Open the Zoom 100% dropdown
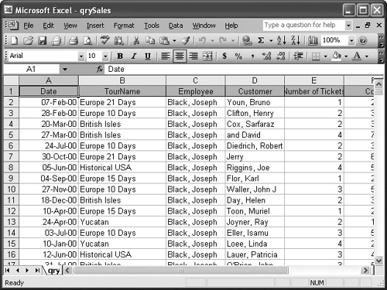 (351, 40)
